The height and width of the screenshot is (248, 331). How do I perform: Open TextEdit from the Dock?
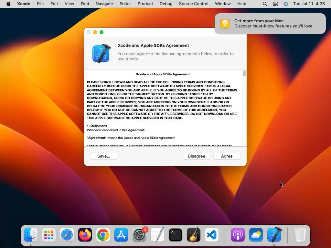click(157, 235)
